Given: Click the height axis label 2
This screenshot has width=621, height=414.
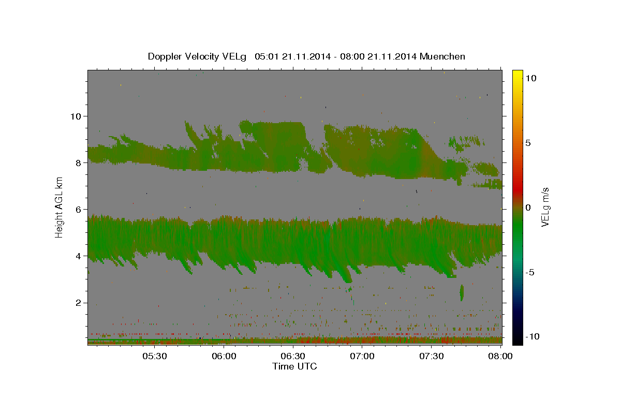Looking at the screenshot, I should tap(78, 302).
